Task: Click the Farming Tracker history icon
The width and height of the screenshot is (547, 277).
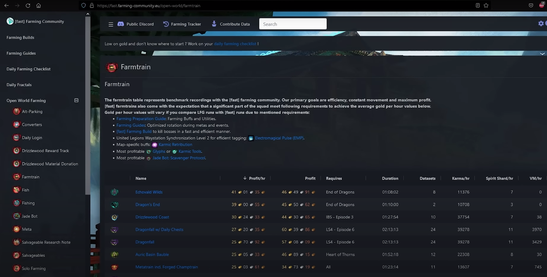Action: pyautogui.click(x=166, y=24)
